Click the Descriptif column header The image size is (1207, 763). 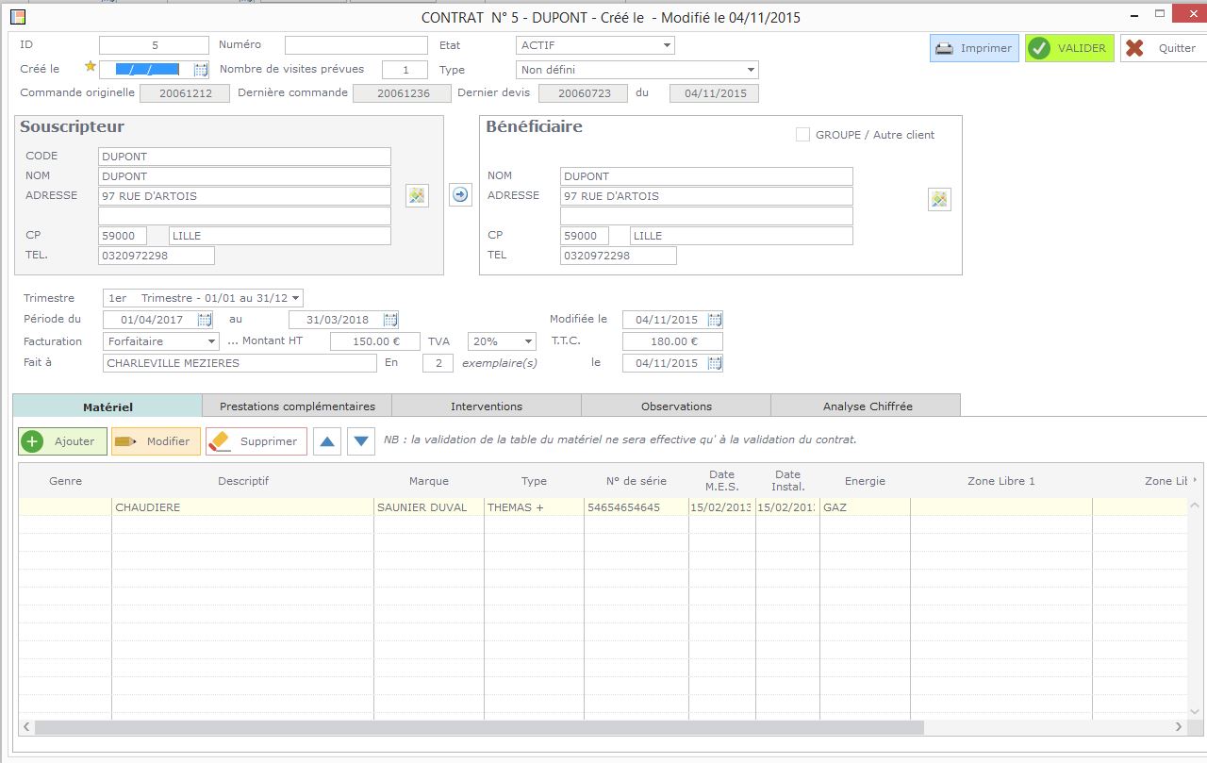[x=243, y=481]
